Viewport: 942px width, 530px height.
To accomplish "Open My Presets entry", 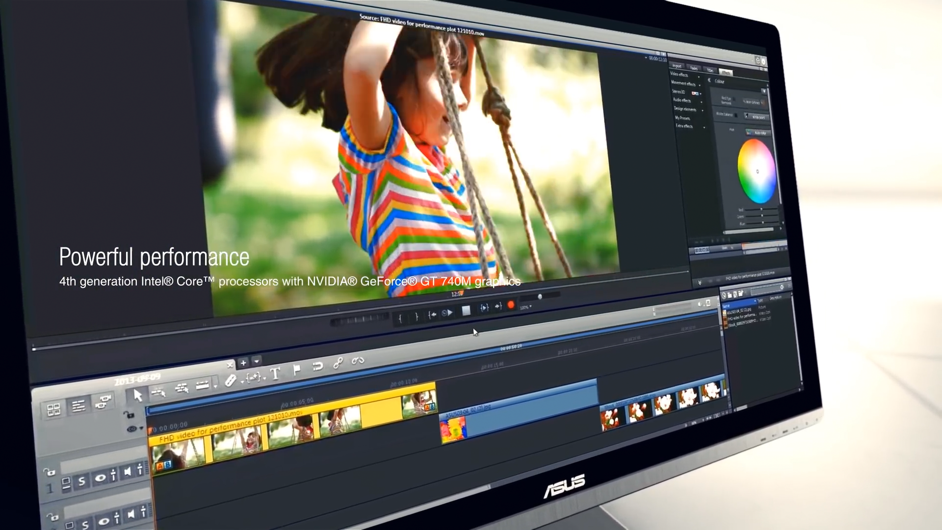I will [x=682, y=118].
